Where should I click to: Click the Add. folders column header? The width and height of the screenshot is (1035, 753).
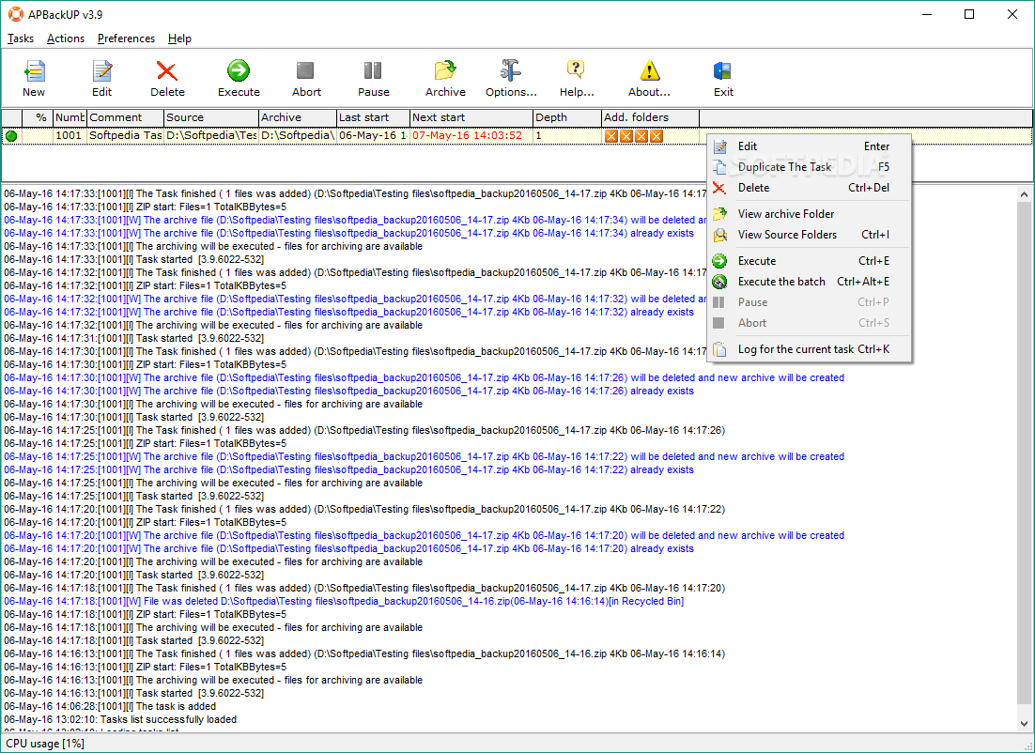(x=650, y=117)
